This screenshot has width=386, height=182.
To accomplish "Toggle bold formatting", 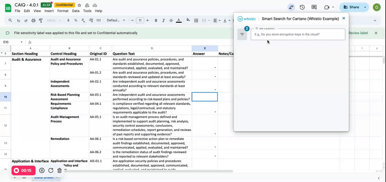I will 156,20.
